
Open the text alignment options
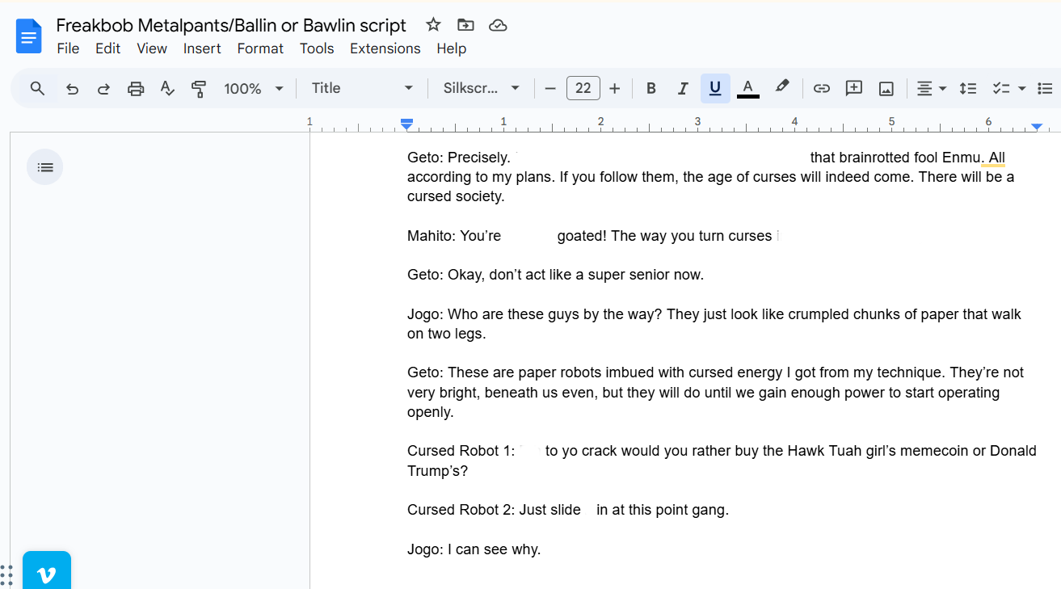point(931,89)
